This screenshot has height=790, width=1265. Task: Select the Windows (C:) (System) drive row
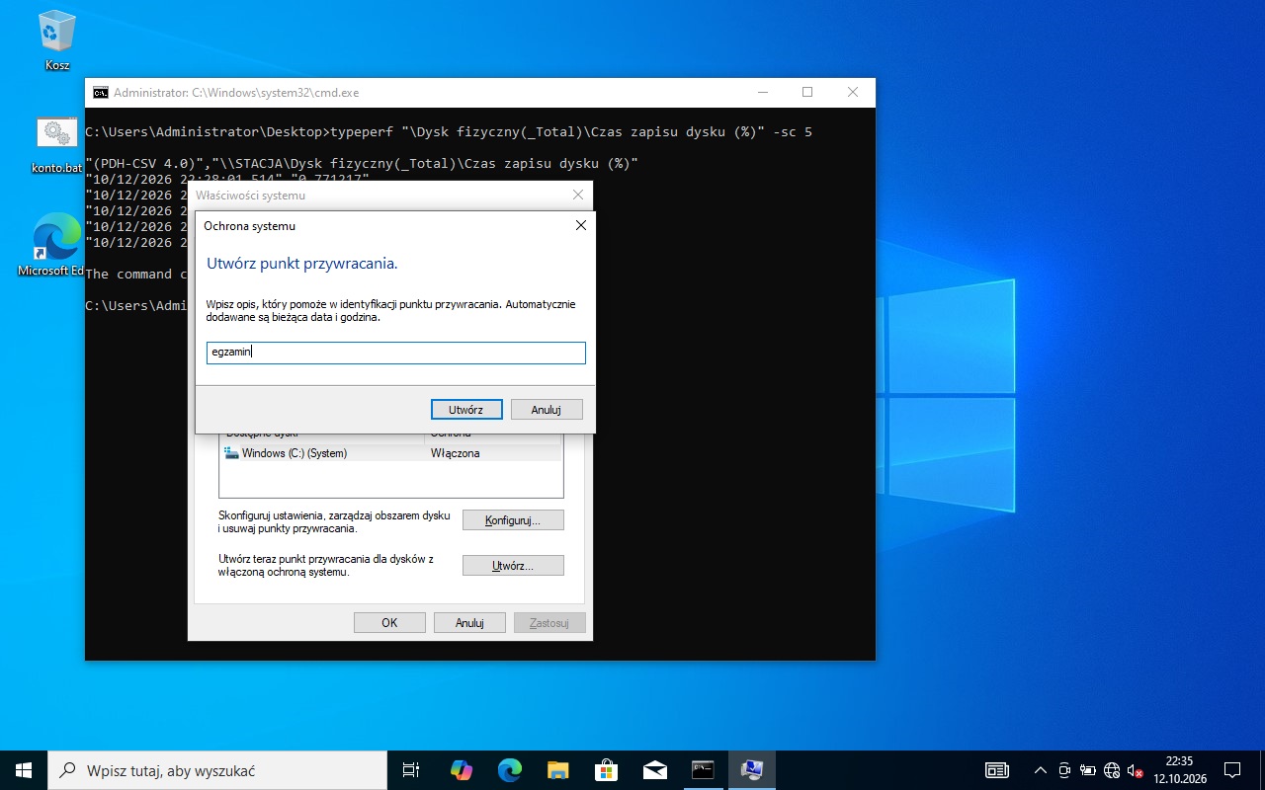pos(391,453)
